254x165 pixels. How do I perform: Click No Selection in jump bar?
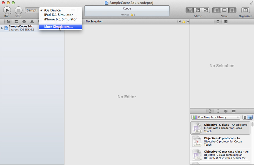tap(94, 21)
